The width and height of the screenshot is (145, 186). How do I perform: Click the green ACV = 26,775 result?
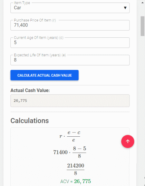point(75,181)
